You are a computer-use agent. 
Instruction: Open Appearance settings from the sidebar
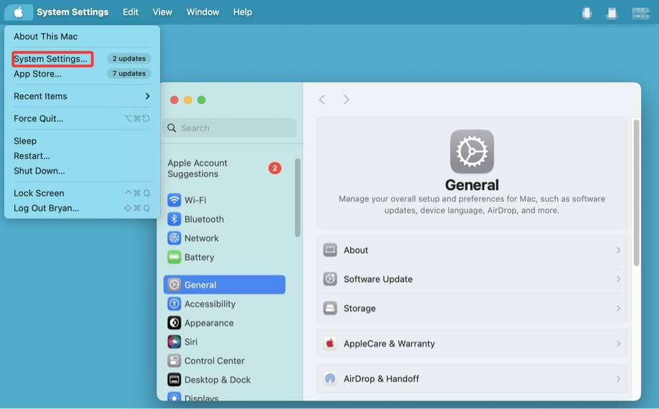tap(173, 323)
